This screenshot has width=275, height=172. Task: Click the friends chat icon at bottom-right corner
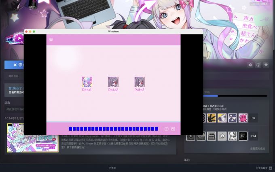[271, 168]
